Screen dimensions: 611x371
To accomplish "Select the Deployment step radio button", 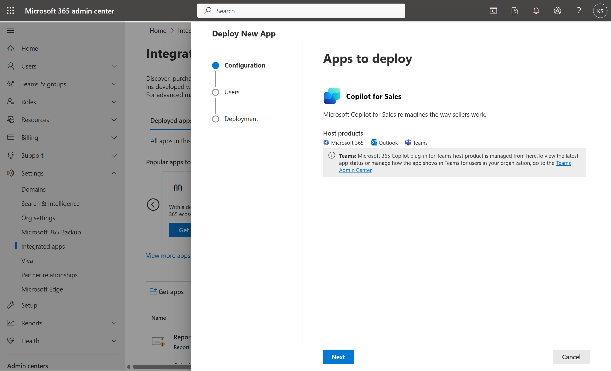I will click(215, 118).
